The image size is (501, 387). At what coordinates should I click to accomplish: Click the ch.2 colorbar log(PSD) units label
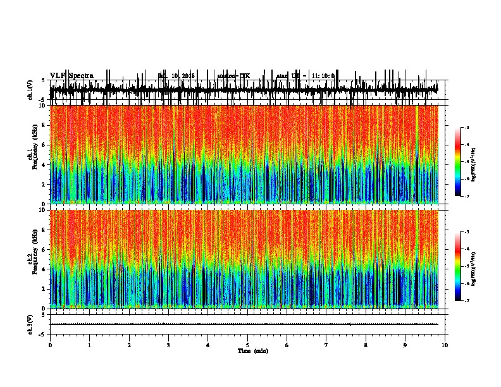(x=474, y=269)
